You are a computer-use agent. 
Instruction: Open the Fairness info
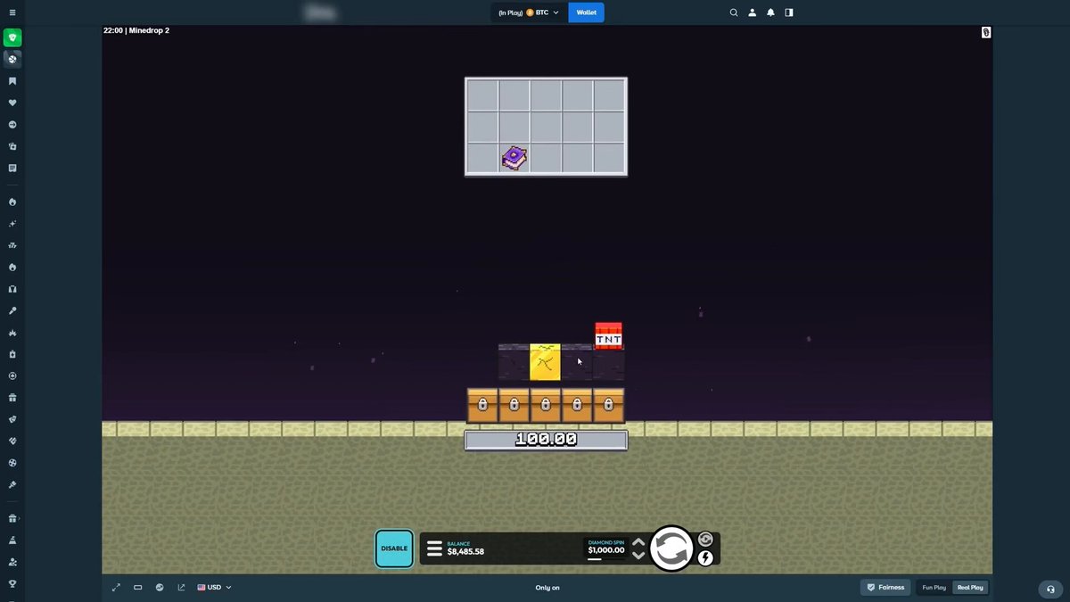coord(885,588)
